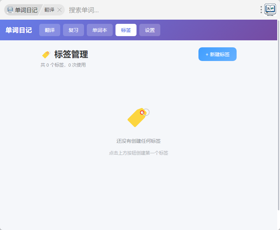Viewport: 280px width, 230px height.
Task: Go to the 单词本 tab
Action: point(100,30)
